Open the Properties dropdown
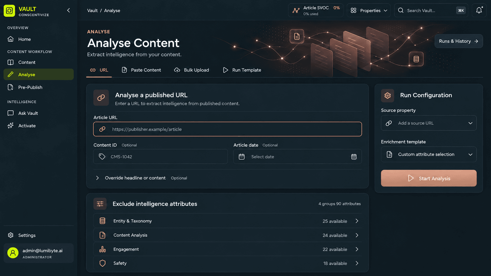Viewport: 491px width, 276px height. point(369,10)
